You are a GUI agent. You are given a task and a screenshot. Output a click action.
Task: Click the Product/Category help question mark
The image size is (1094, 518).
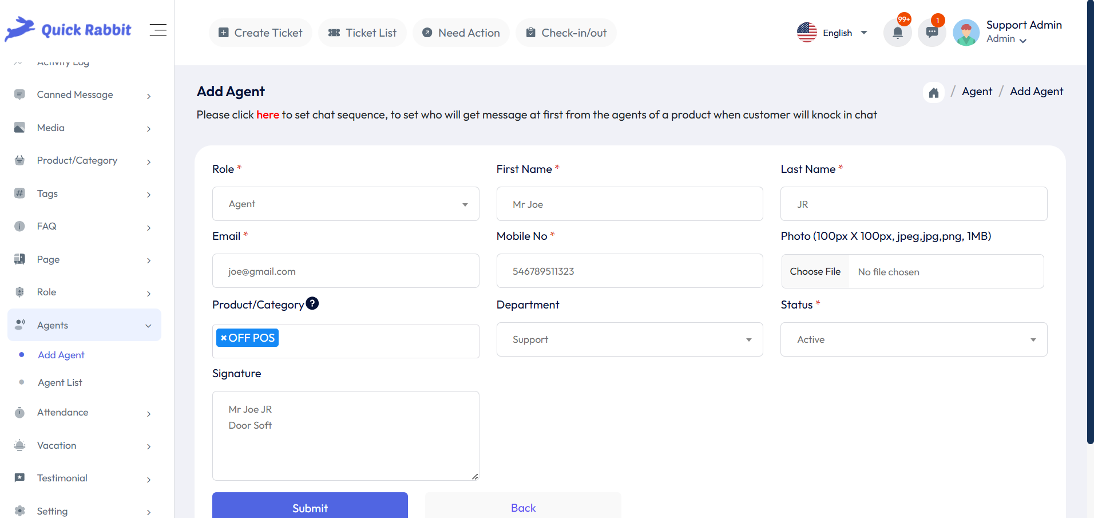click(312, 303)
